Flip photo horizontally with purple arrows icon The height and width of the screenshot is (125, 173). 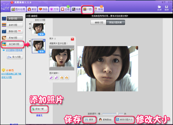tap(51, 78)
